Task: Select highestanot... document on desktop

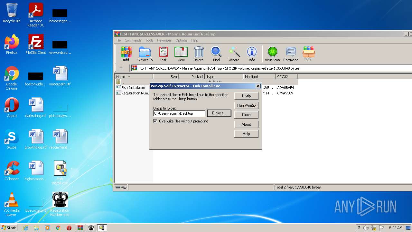Action: (36, 171)
